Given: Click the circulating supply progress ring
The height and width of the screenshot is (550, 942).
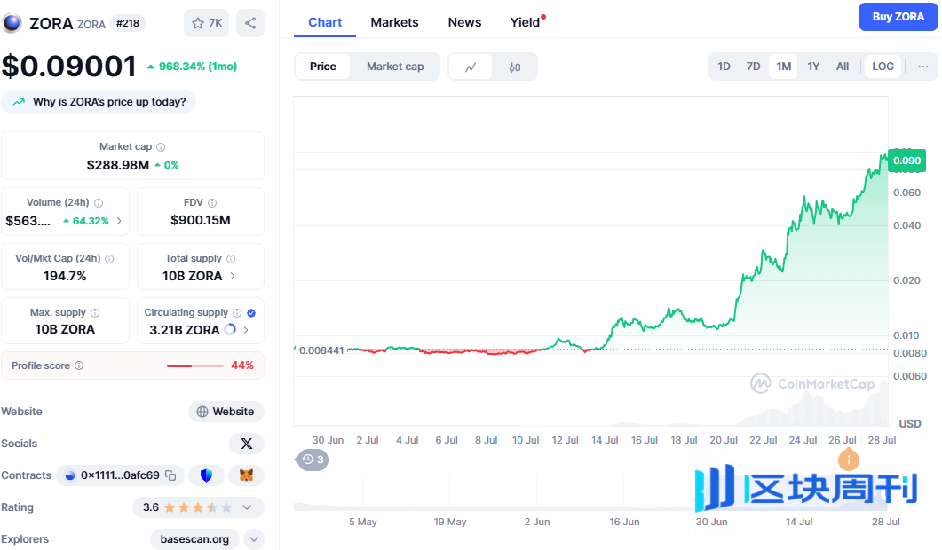Looking at the screenshot, I should pos(230,329).
